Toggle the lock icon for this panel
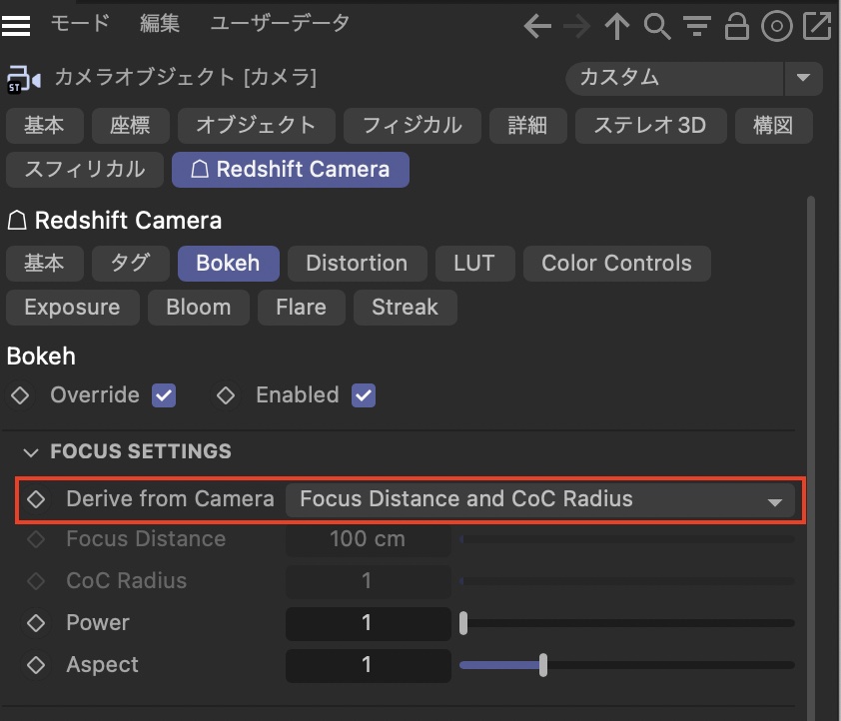This screenshot has width=841, height=721. [x=736, y=27]
